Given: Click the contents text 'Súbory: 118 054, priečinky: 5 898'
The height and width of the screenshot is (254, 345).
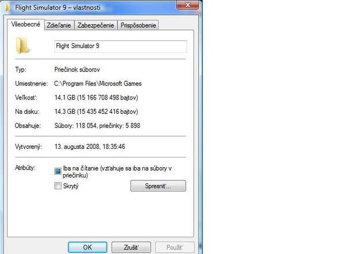Looking at the screenshot, I should click(x=97, y=126).
